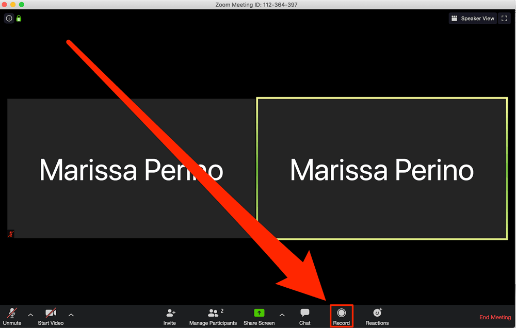The image size is (516, 328).
Task: Click the green encryption lock icon
Action: point(19,19)
